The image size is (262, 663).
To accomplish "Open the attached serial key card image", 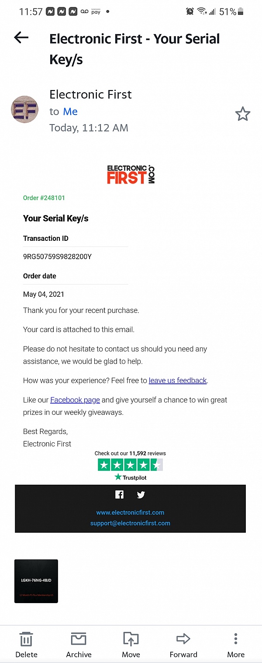I will coord(36,581).
